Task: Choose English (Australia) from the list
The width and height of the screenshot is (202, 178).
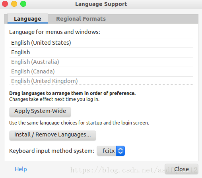Action: [101, 62]
